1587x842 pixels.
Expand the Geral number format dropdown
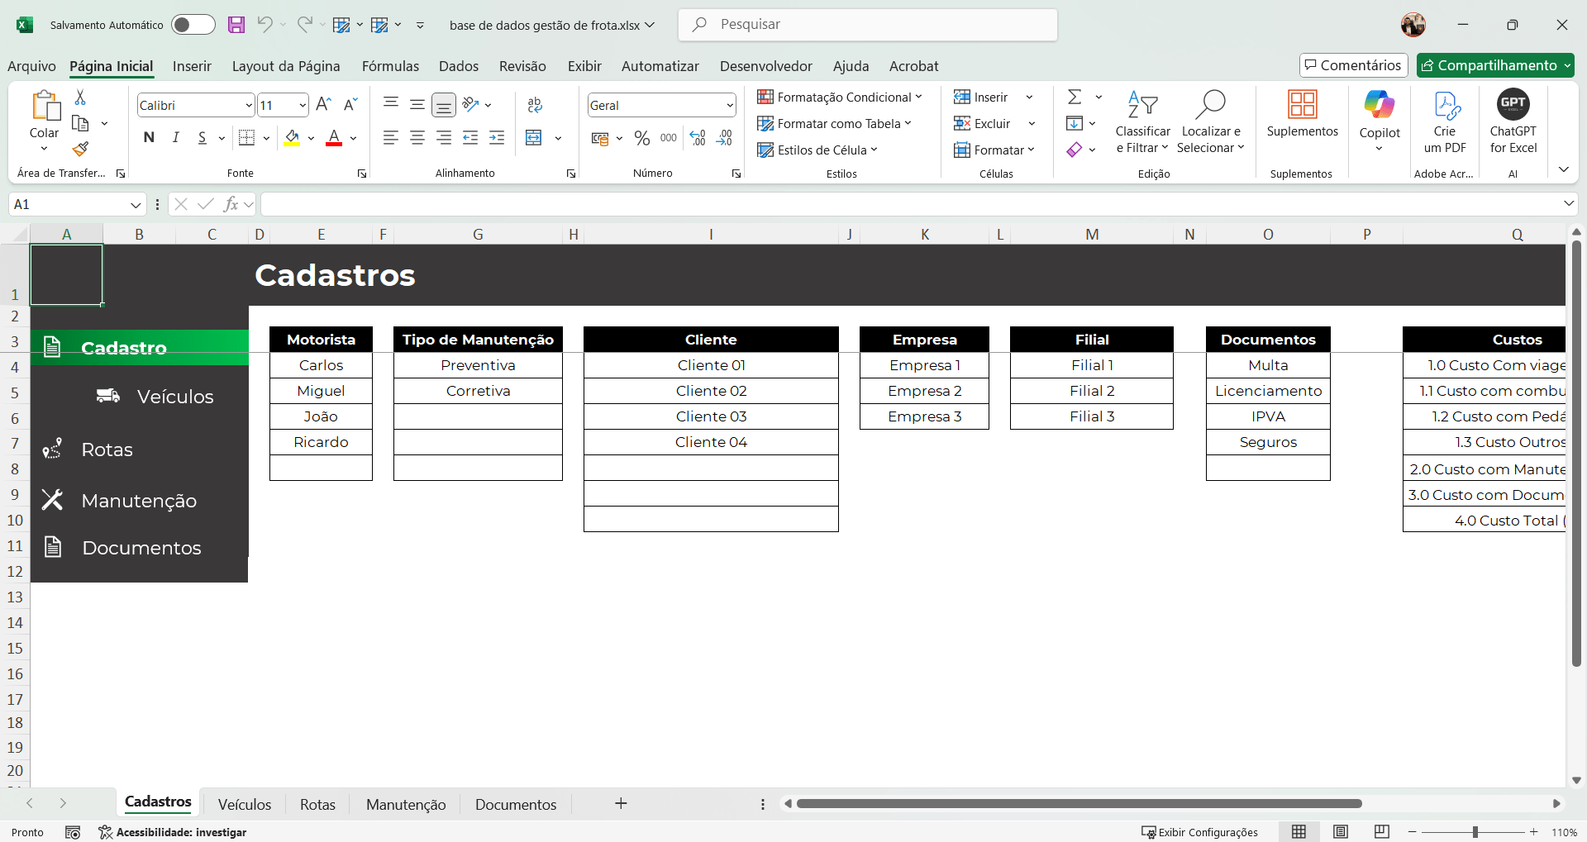pos(729,106)
